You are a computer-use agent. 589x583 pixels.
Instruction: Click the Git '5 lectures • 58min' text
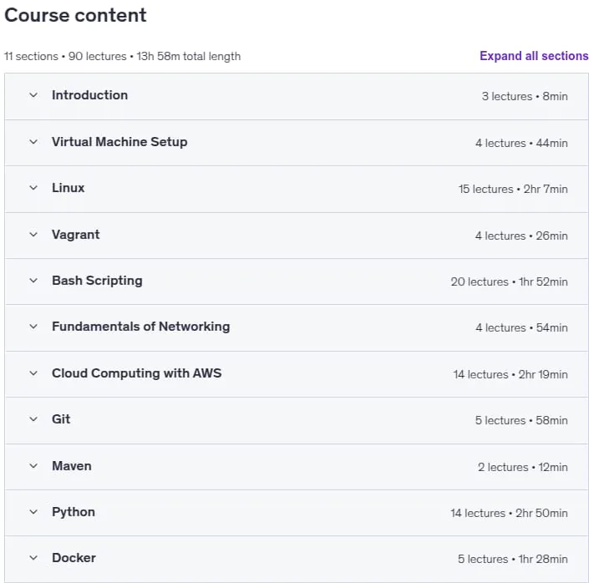pyautogui.click(x=521, y=420)
